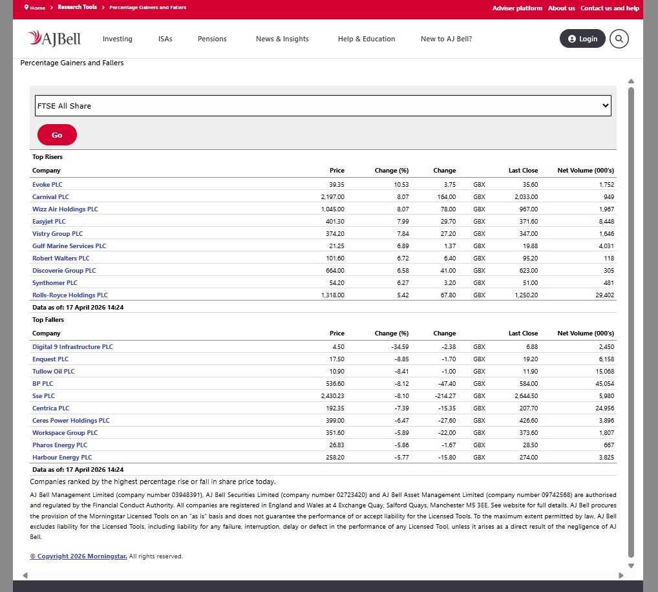Open the Workspace Group PLC link
Viewport: 658px width, 592px height.
tap(65, 432)
